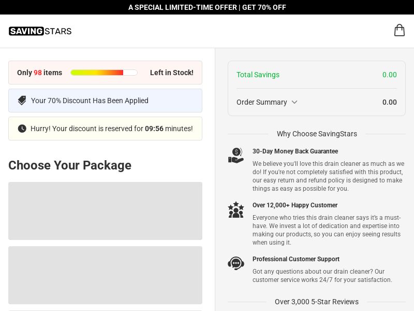414x311 pixels.
Task: Click the happy customers stars icon
Action: 236,209
